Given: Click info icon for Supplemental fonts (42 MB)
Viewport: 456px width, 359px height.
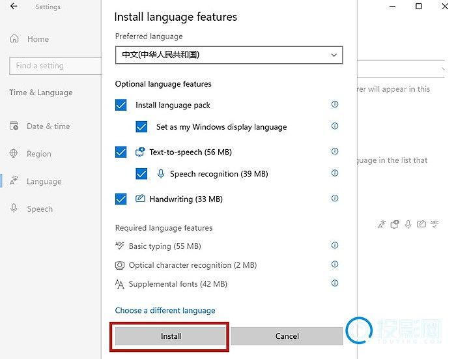Looking at the screenshot, I should [x=335, y=283].
